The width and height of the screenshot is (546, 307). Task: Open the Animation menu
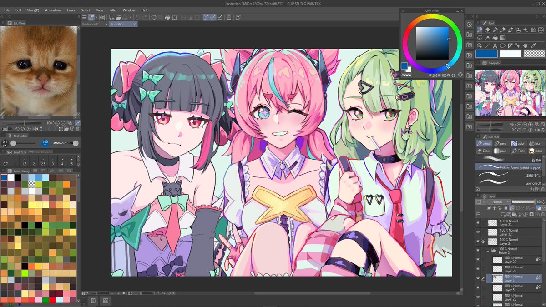tap(53, 10)
